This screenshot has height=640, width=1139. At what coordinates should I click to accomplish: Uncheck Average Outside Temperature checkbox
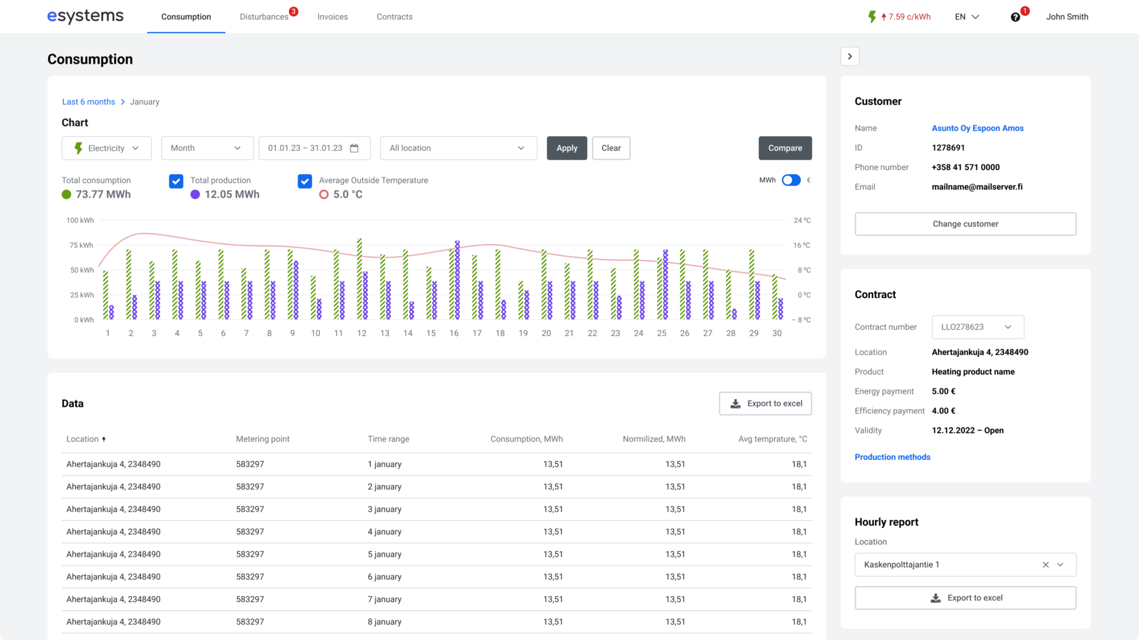(305, 181)
